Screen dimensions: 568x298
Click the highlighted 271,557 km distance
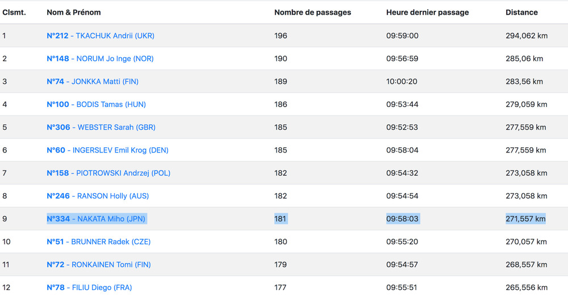[525, 219]
